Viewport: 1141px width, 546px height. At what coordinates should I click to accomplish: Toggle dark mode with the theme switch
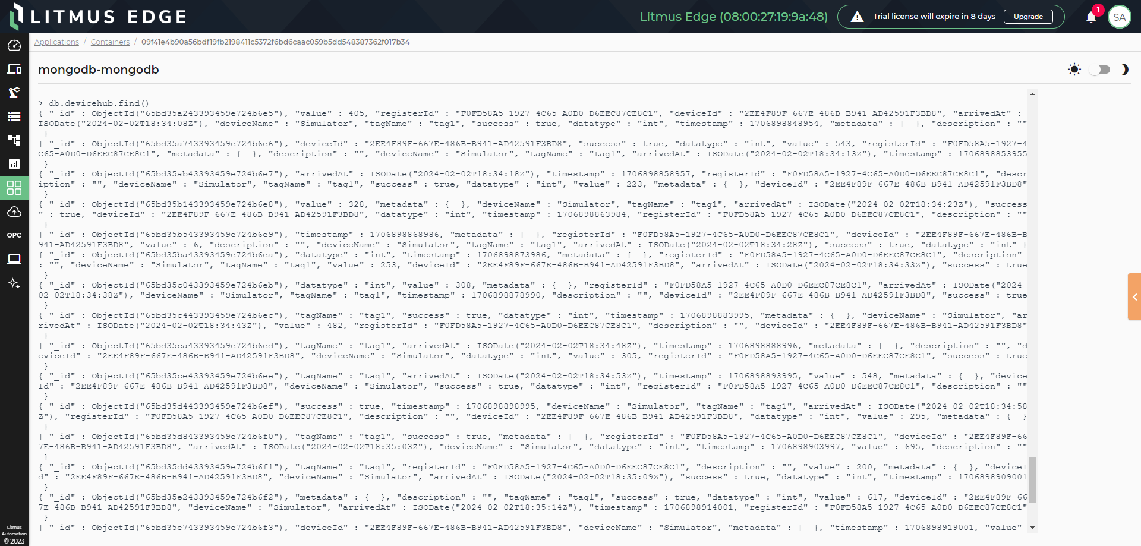1099,70
